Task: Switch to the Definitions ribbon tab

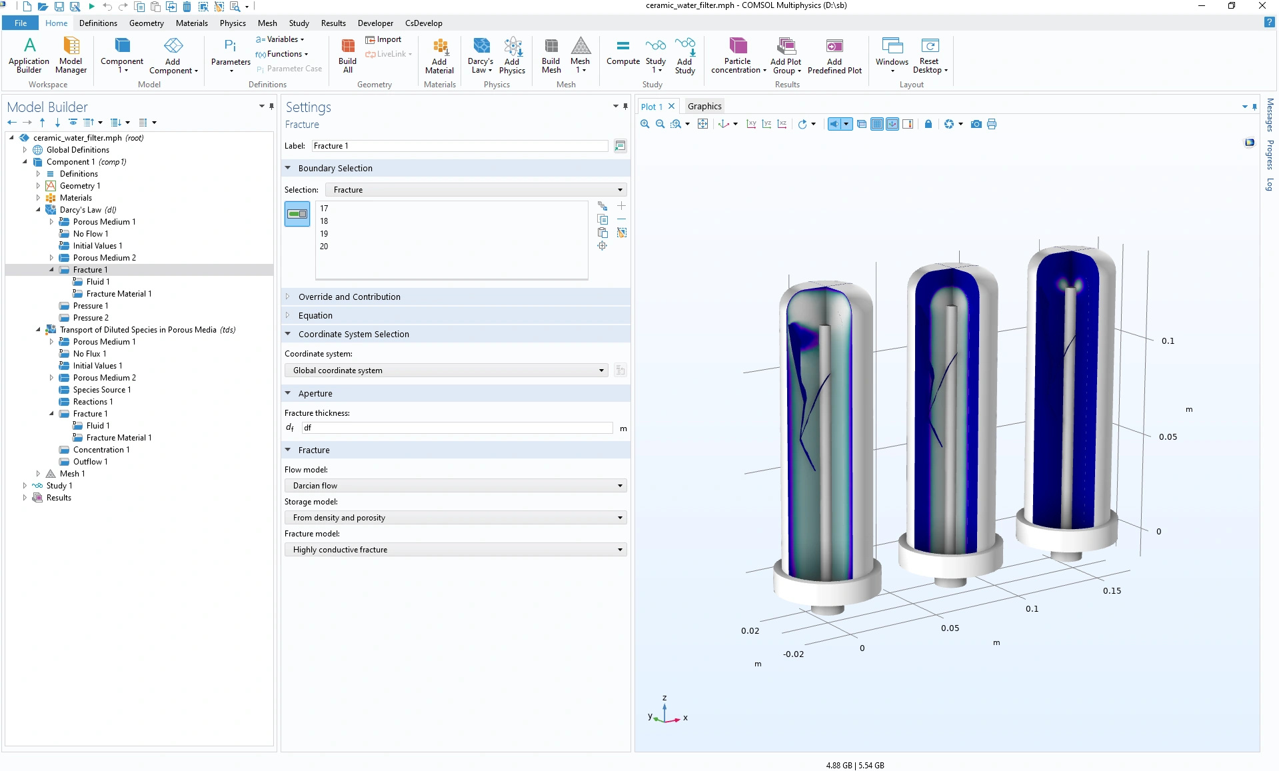Action: click(x=98, y=23)
